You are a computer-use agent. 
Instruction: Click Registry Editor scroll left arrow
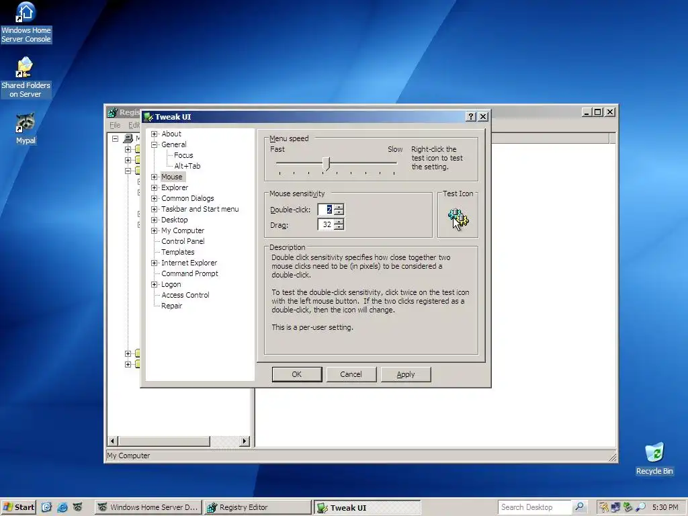pos(112,441)
